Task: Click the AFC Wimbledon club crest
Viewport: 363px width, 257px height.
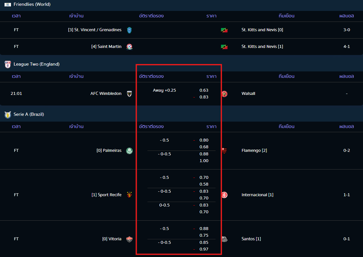Action: tap(129, 94)
